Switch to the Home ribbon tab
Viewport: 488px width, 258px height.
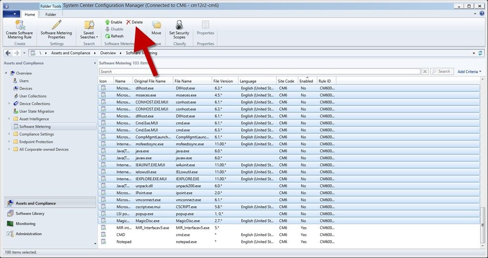[30, 14]
